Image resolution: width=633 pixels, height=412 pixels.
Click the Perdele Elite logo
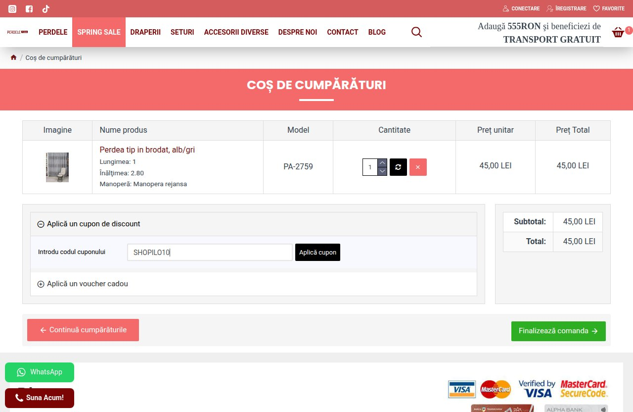(17, 32)
